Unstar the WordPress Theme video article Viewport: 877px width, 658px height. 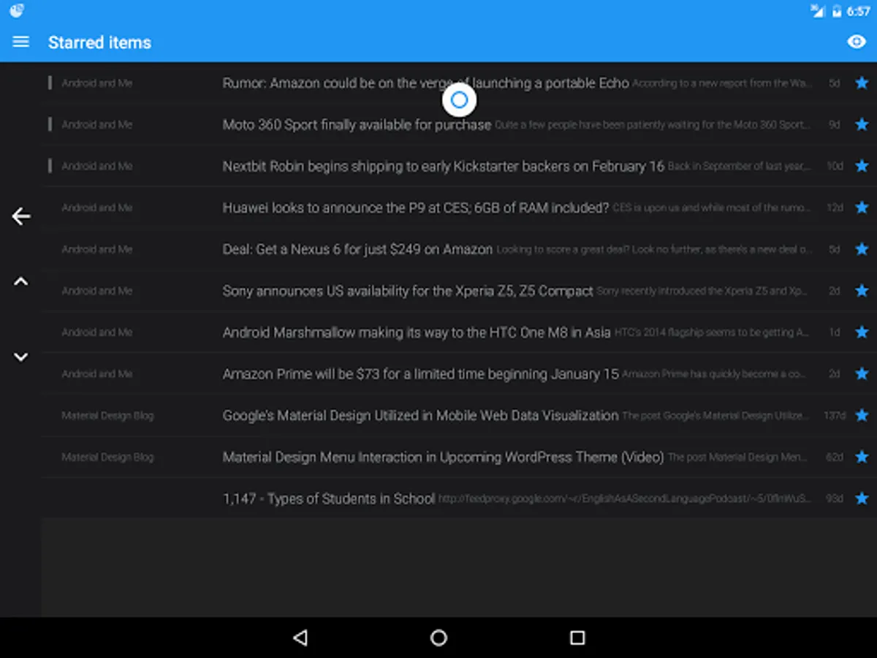862,457
